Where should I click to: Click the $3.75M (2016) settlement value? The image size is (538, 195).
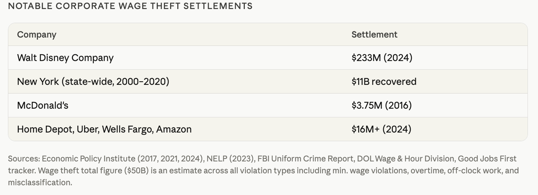click(x=382, y=105)
